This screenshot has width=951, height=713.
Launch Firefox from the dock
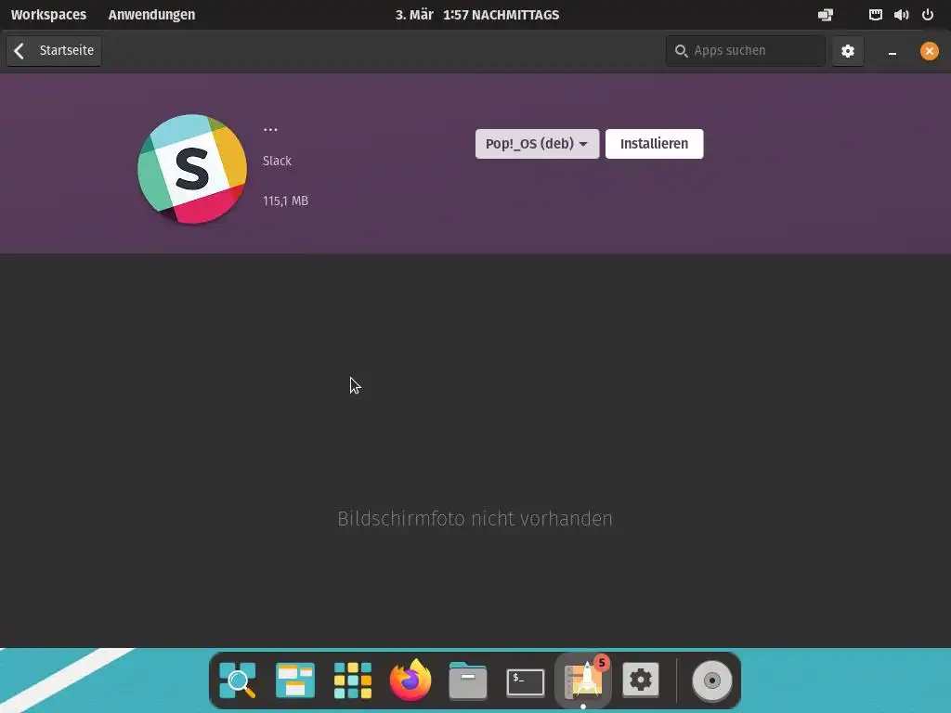(410, 680)
